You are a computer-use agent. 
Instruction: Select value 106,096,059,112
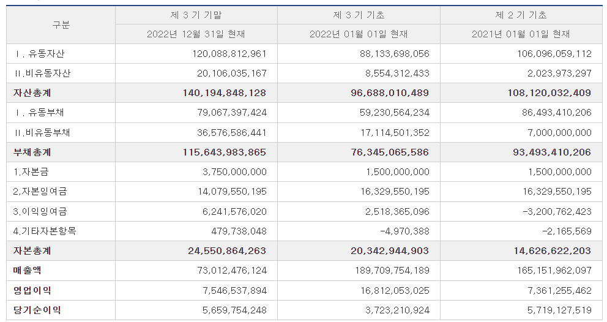[554, 54]
